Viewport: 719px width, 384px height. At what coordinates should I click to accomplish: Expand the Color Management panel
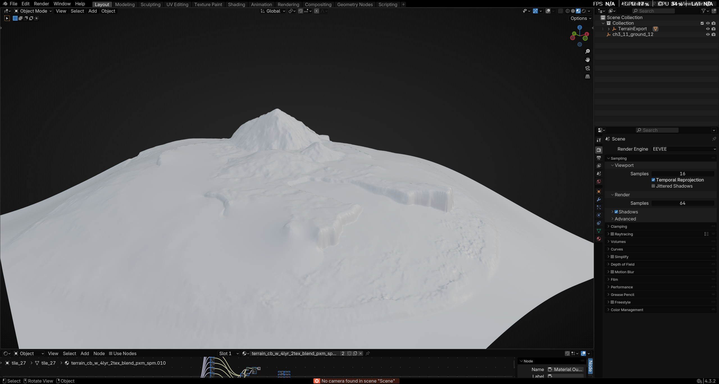627,310
